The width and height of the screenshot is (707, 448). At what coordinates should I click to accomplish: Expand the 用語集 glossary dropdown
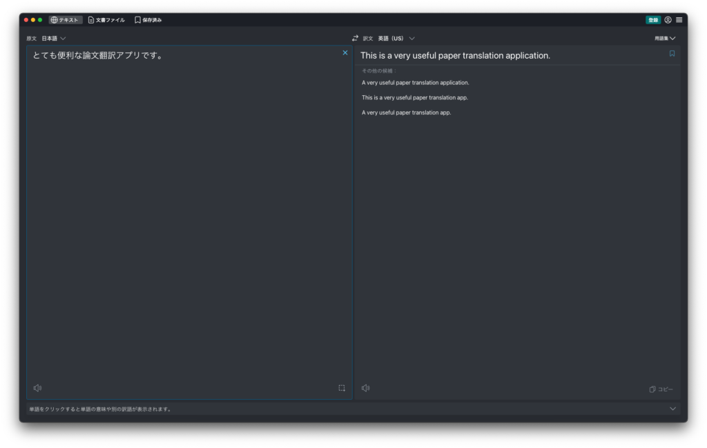(x=665, y=39)
